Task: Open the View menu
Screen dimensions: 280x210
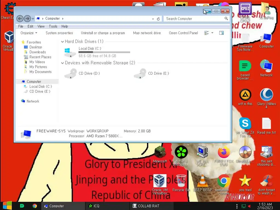Action: coord(41,27)
